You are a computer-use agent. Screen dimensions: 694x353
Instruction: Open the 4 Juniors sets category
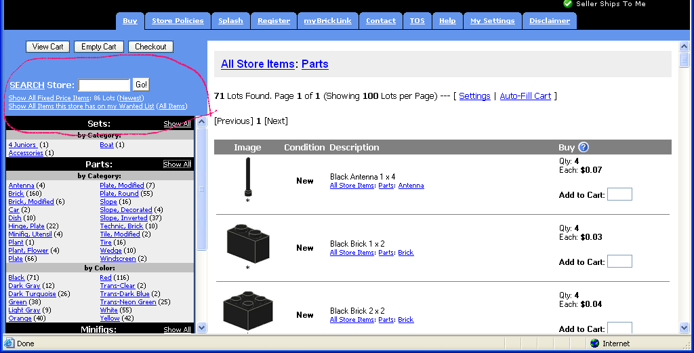click(22, 144)
